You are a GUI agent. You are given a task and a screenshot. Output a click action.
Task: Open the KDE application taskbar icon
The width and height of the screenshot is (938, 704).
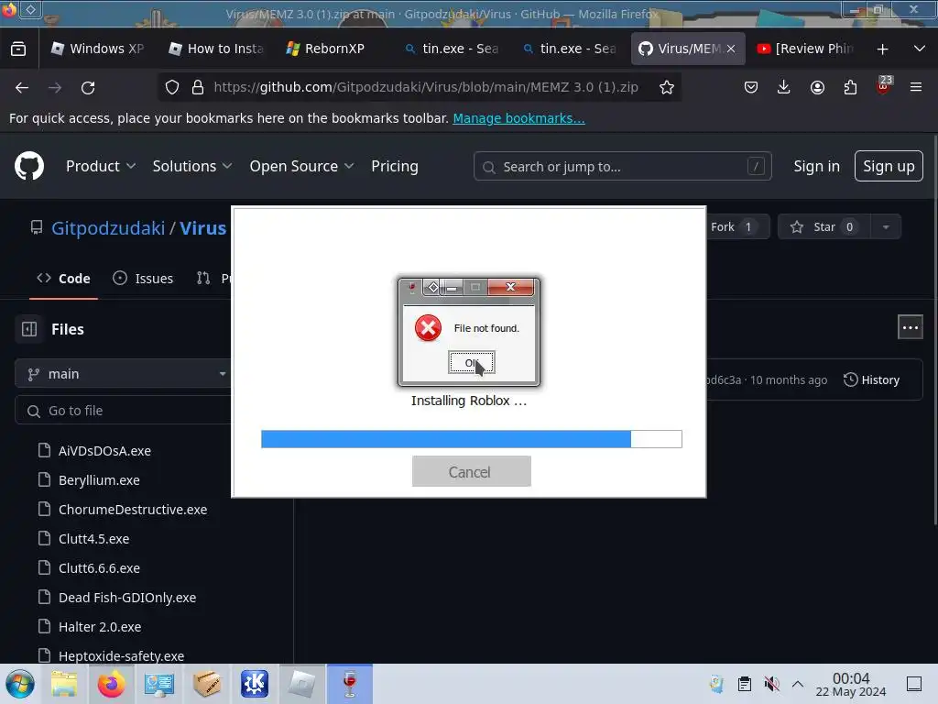(255, 684)
